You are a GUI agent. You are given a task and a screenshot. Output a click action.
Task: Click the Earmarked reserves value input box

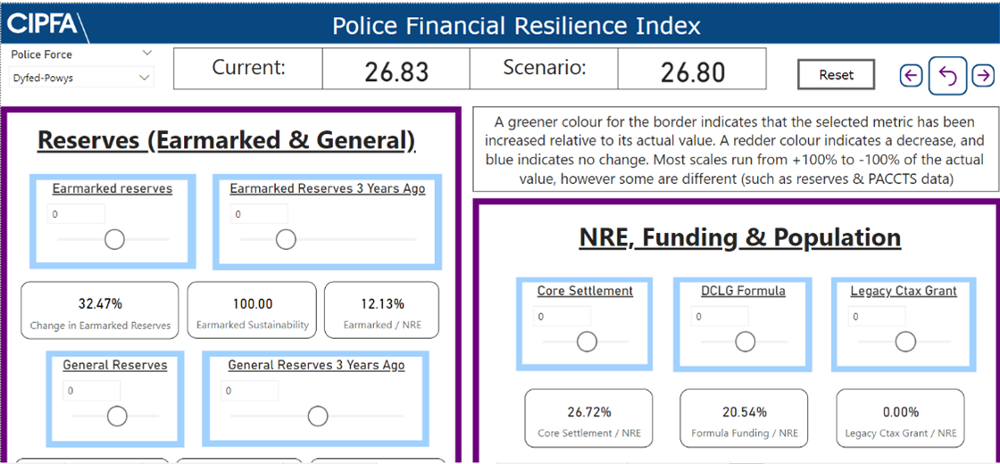click(x=77, y=214)
